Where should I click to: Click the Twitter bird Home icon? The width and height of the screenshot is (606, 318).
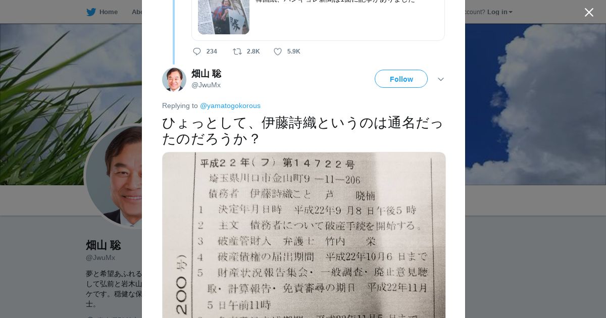(91, 12)
